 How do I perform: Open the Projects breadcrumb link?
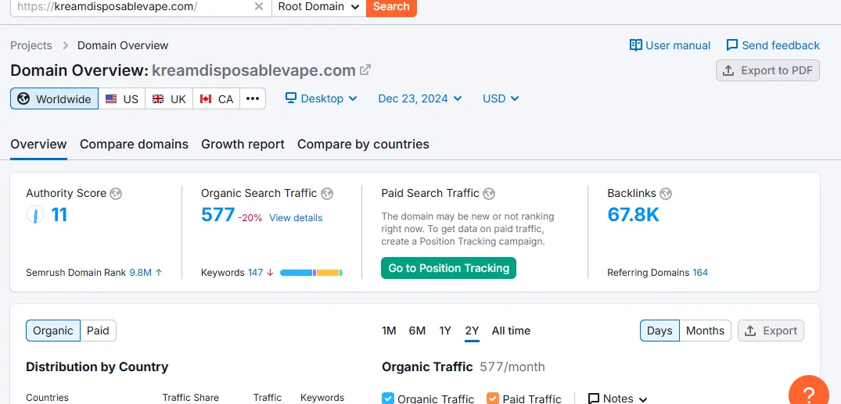click(x=31, y=45)
